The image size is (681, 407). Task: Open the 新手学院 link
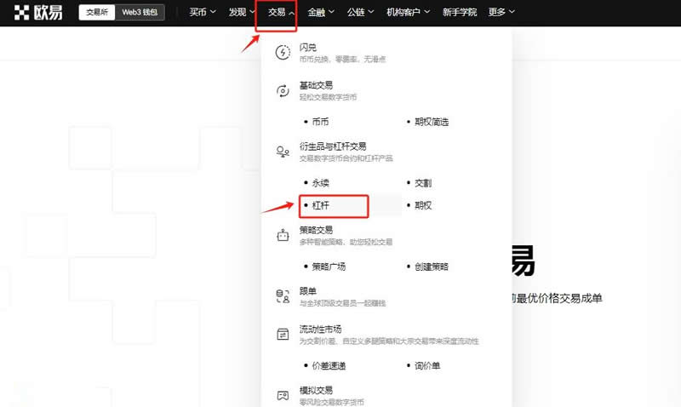pyautogui.click(x=461, y=13)
